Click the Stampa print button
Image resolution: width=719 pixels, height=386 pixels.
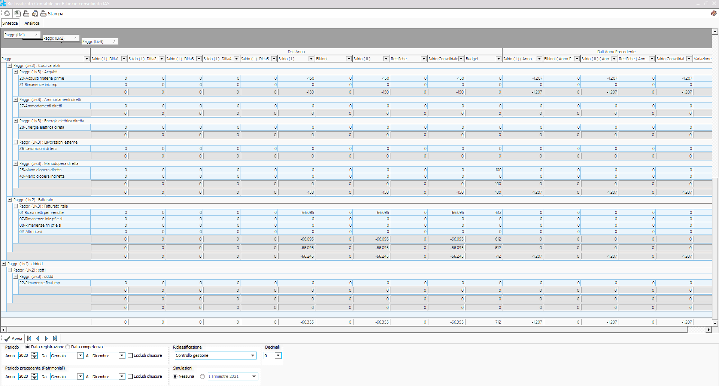tap(52, 13)
